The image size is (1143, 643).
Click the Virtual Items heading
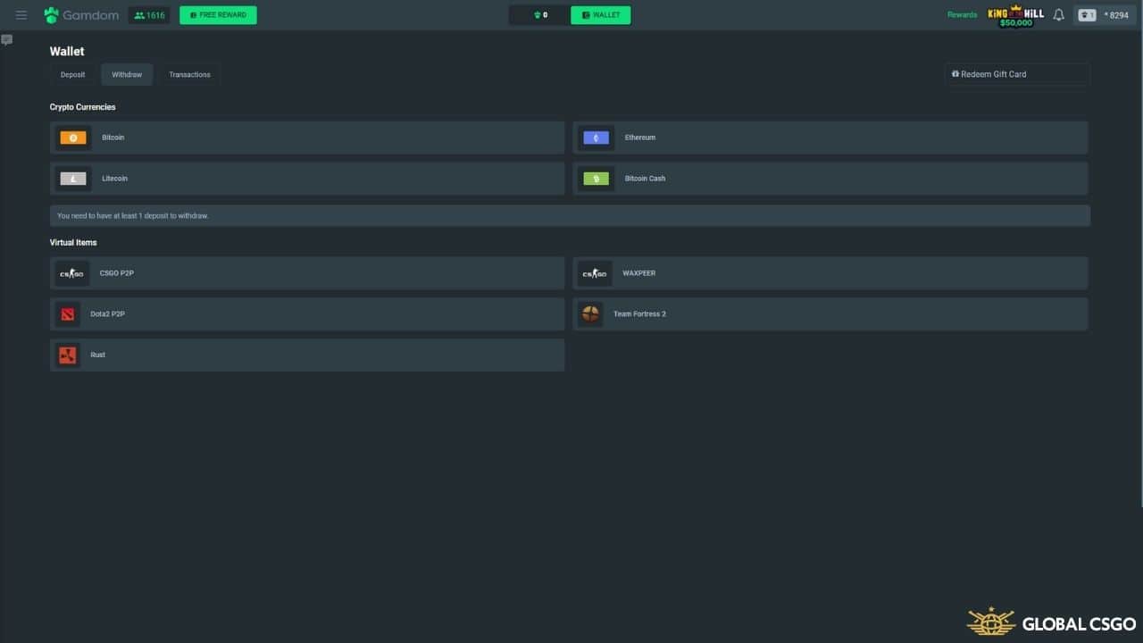point(73,243)
